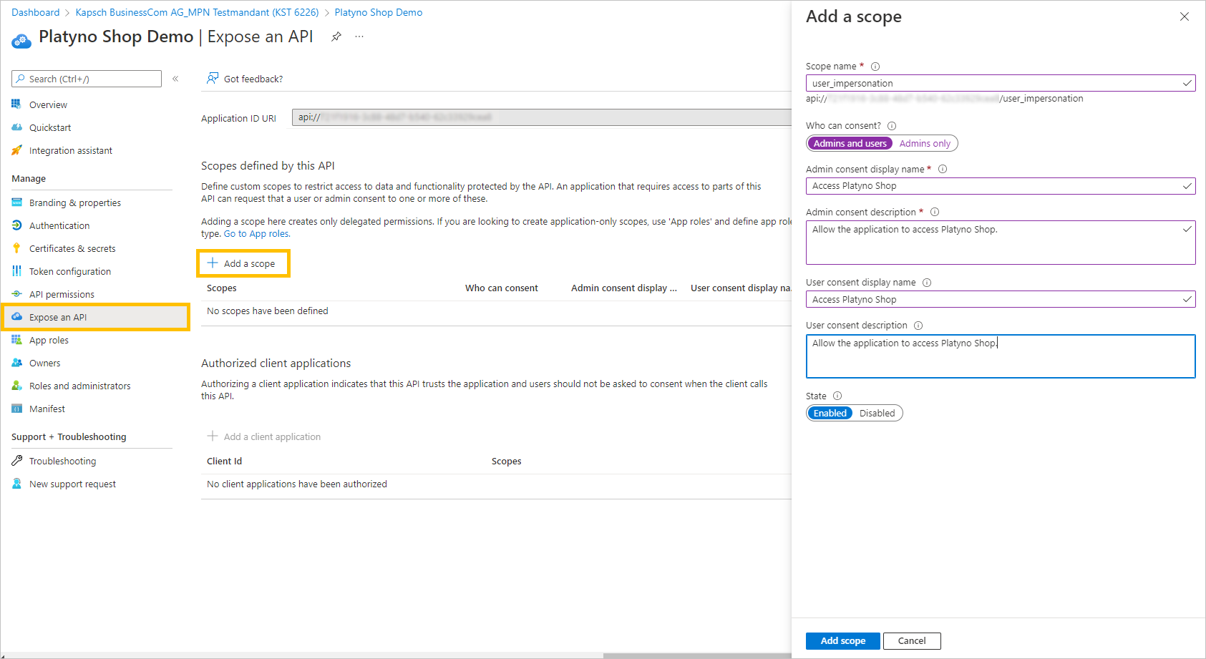Go to Dashboard breadcrumb
The width and height of the screenshot is (1206, 659).
36,12
